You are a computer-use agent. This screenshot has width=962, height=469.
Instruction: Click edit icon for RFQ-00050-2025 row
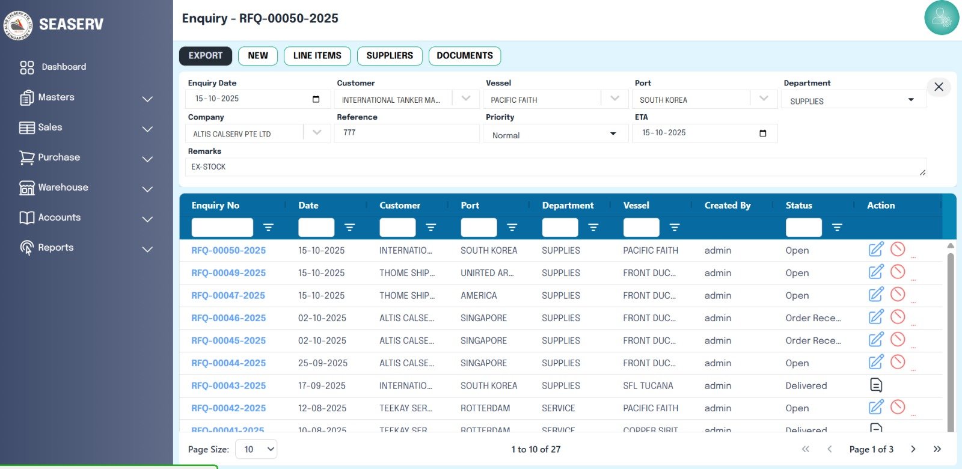[x=876, y=250]
